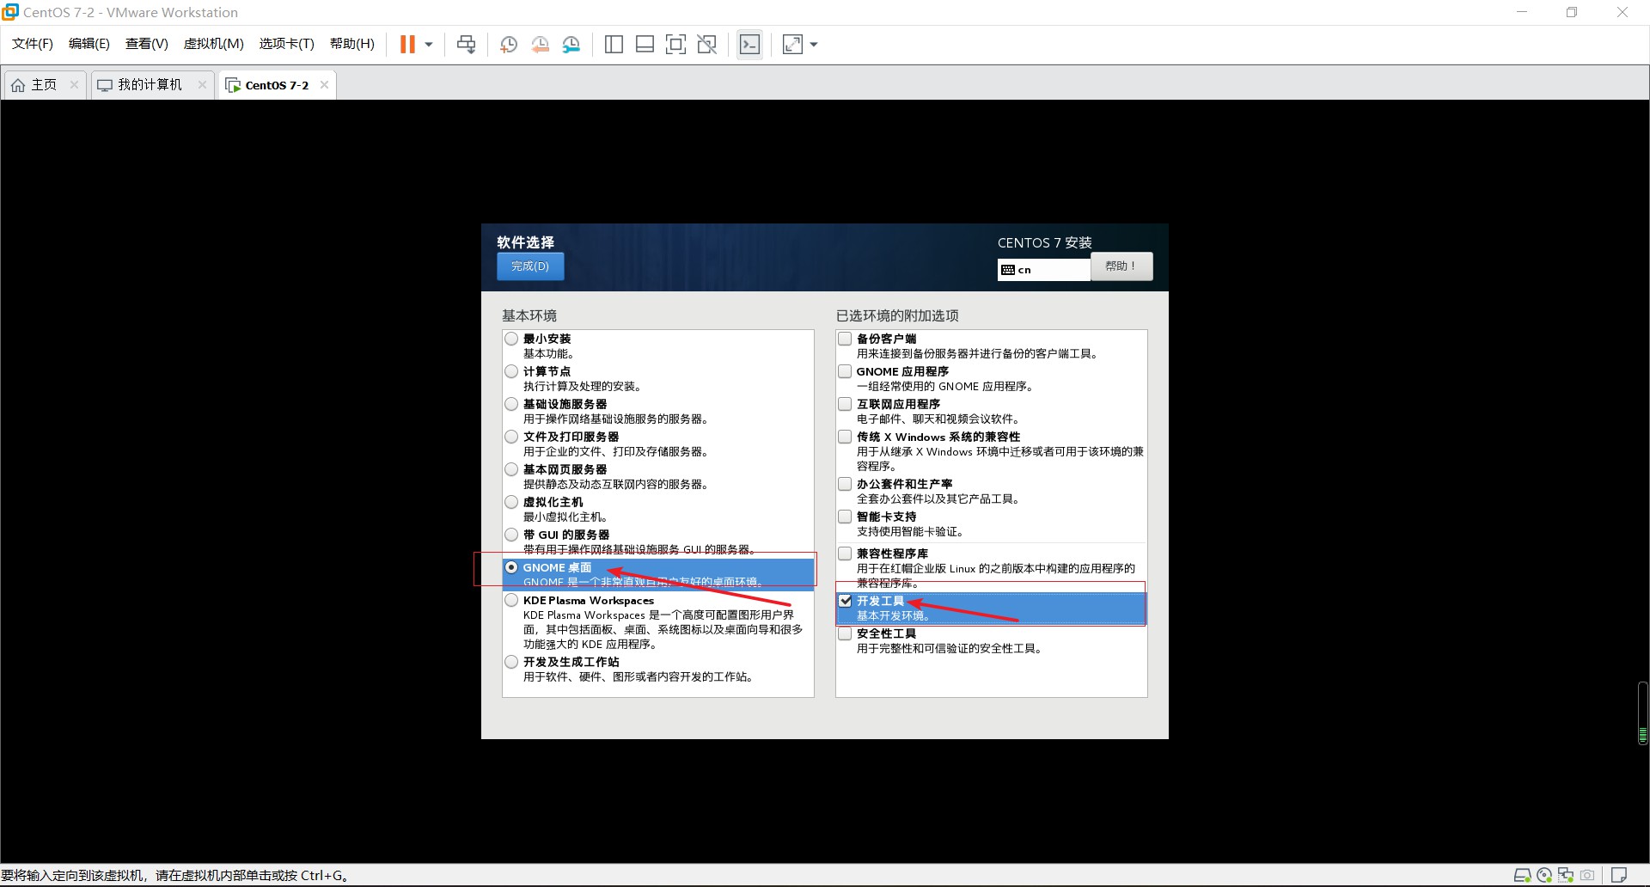Click the CENTOS 7 安装 title text
Image resolution: width=1650 pixels, height=887 pixels.
click(1044, 242)
